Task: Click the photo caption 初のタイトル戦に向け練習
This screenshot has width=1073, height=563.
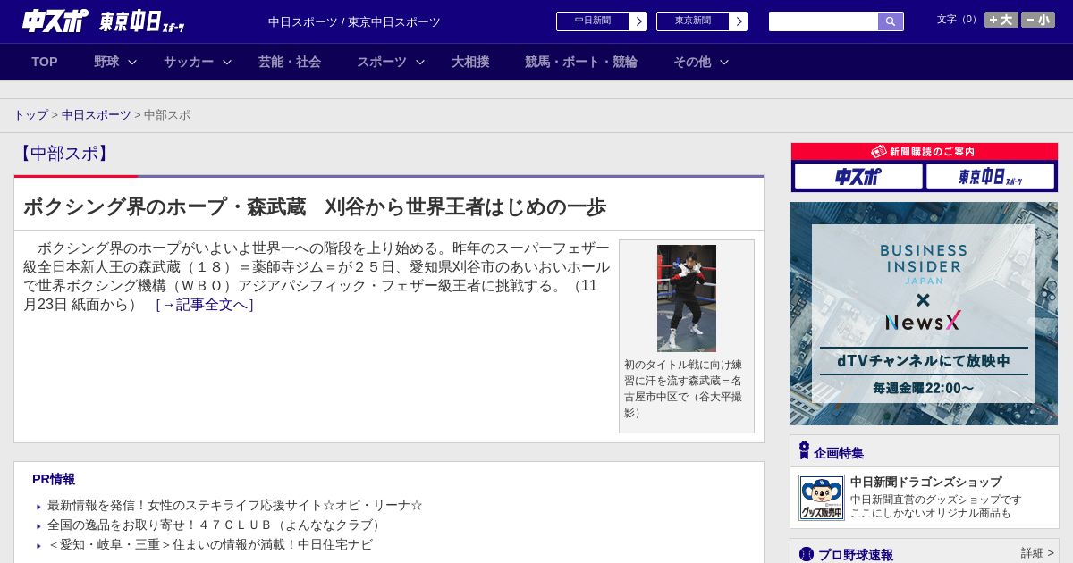Action: click(x=683, y=389)
